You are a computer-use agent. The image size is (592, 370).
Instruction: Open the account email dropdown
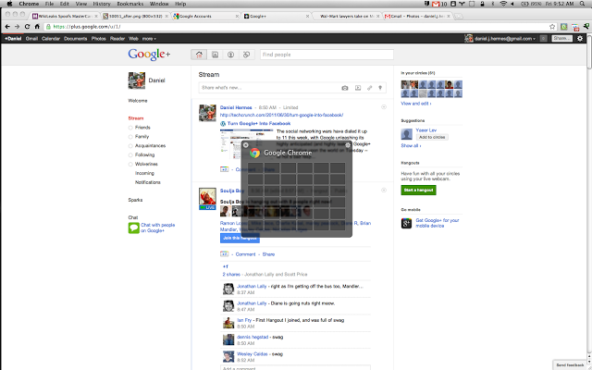505,39
